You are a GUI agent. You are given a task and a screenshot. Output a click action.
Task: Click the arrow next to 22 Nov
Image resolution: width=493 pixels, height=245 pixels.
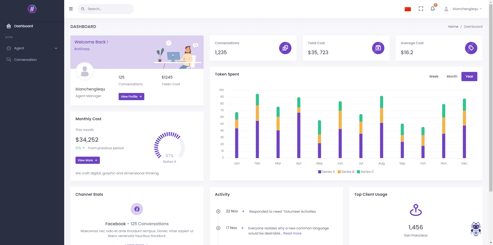coord(243,211)
